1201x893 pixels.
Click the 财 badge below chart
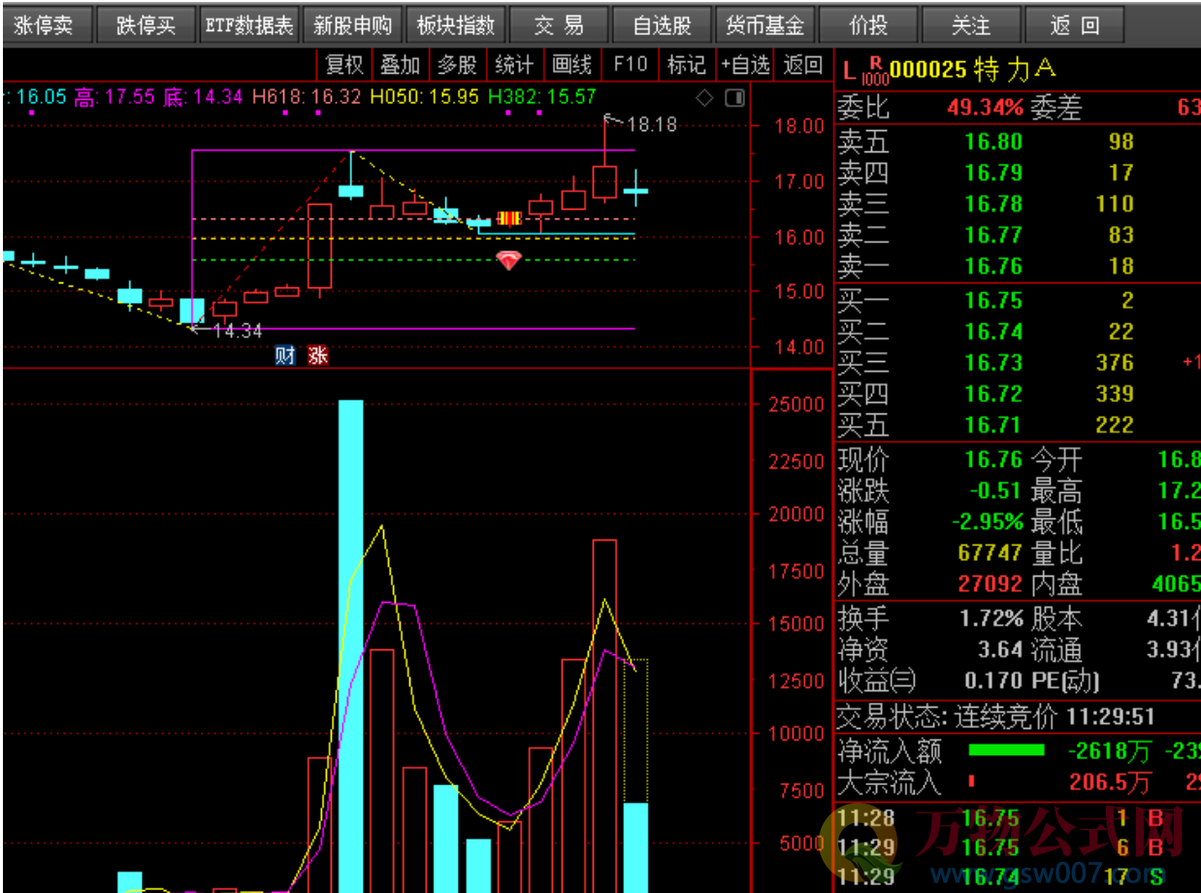point(285,355)
